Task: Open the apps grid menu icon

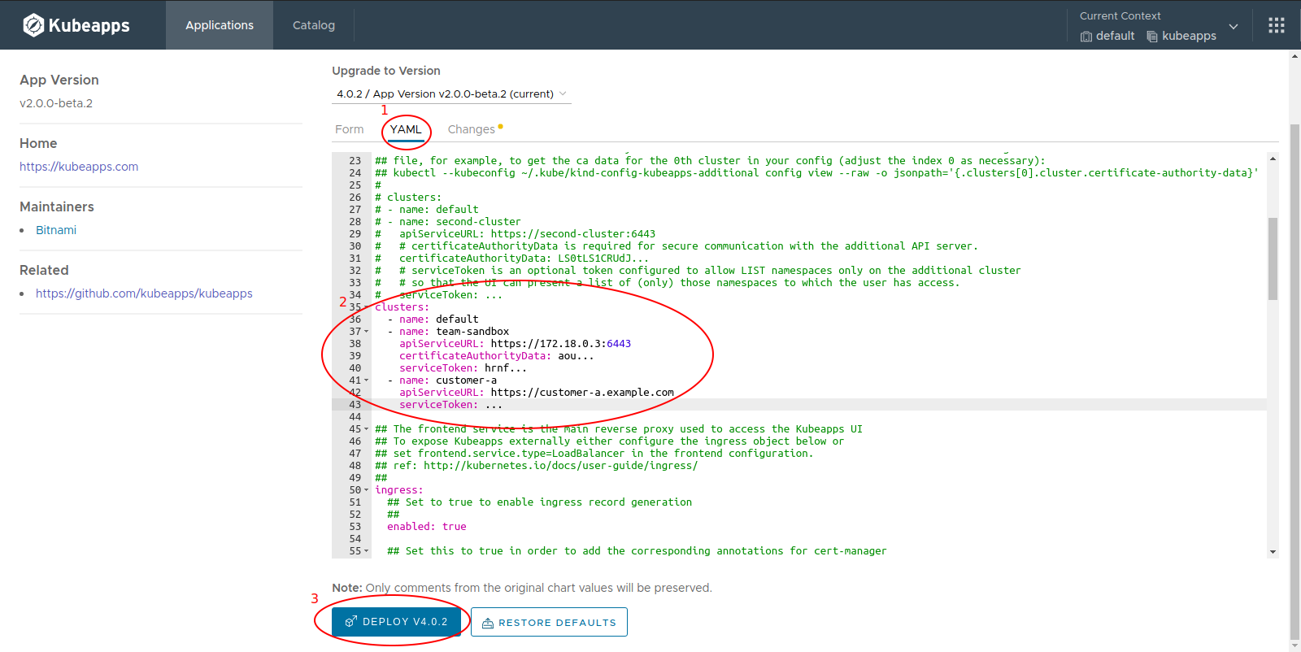Action: (1276, 25)
